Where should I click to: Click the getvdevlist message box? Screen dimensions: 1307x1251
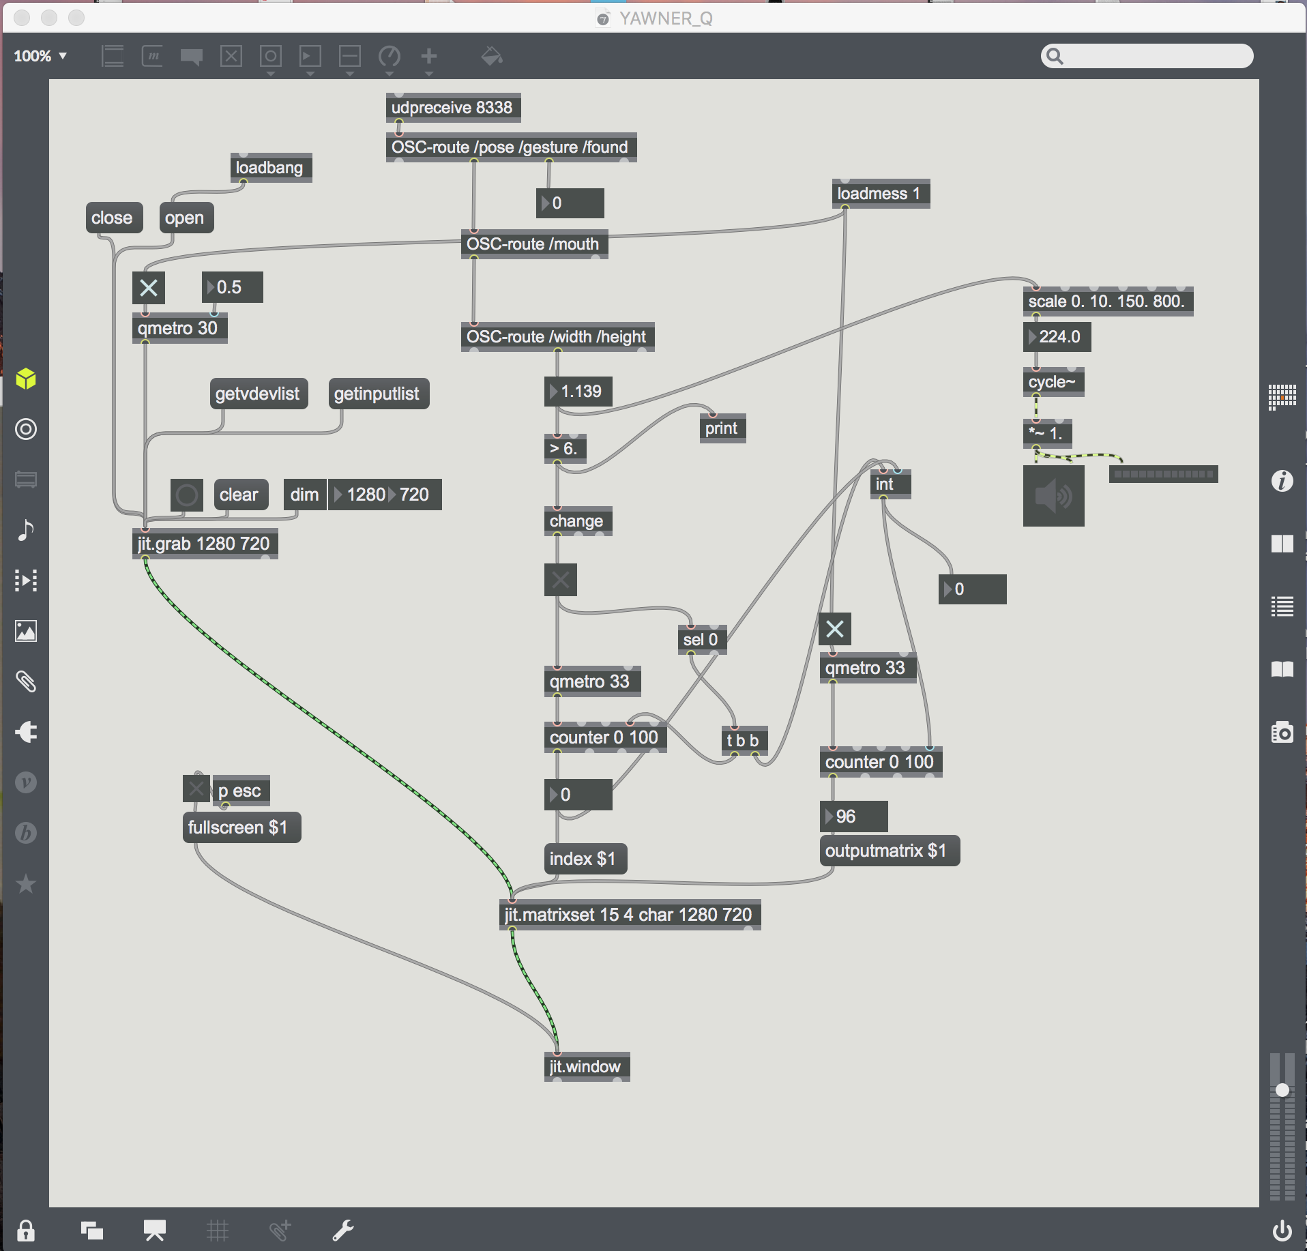[x=258, y=394]
